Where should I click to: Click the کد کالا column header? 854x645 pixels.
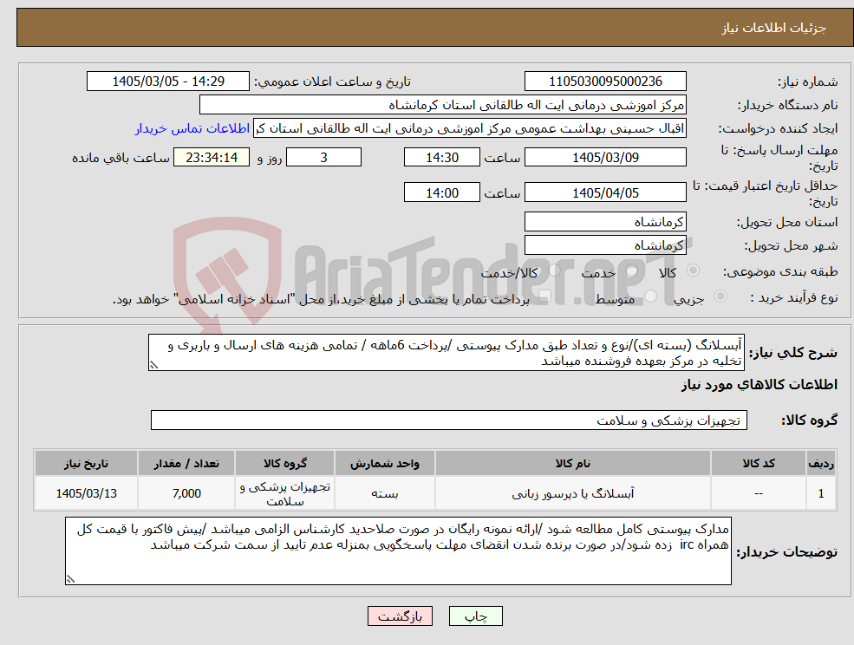point(758,463)
